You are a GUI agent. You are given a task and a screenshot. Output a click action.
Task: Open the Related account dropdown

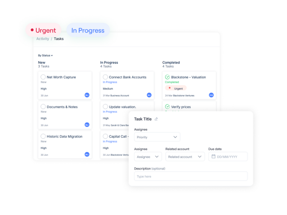point(185,157)
